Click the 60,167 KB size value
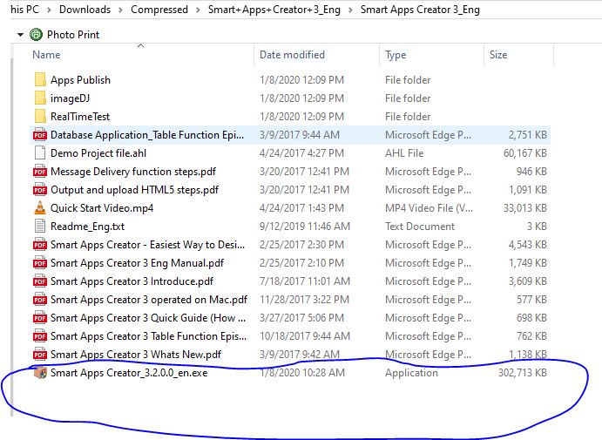 click(524, 153)
